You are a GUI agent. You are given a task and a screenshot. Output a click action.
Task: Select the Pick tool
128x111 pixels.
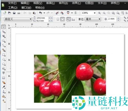click(4, 27)
